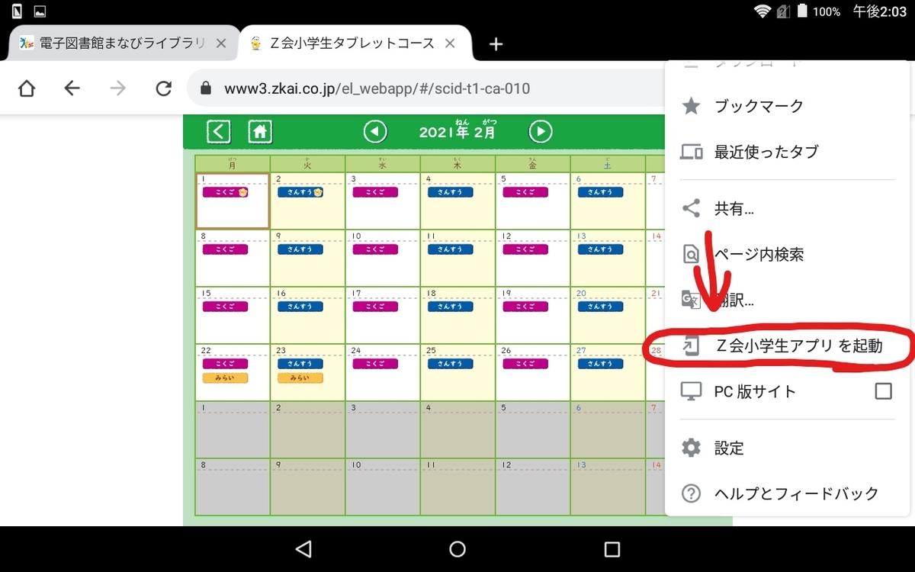Open さんすう lesson on February 18

click(x=451, y=307)
